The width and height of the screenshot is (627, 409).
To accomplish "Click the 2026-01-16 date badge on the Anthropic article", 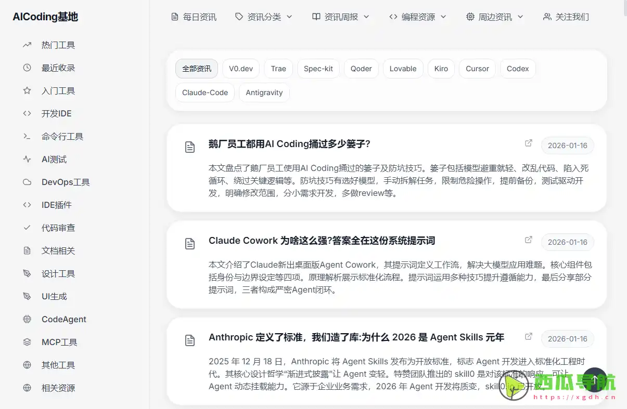I will (x=567, y=338).
